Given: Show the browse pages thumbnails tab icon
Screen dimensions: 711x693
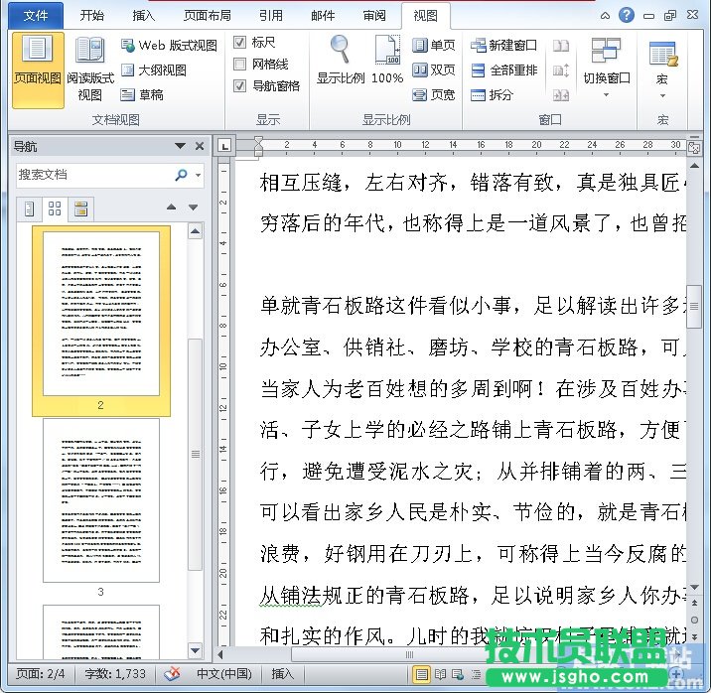Looking at the screenshot, I should pyautogui.click(x=55, y=208).
